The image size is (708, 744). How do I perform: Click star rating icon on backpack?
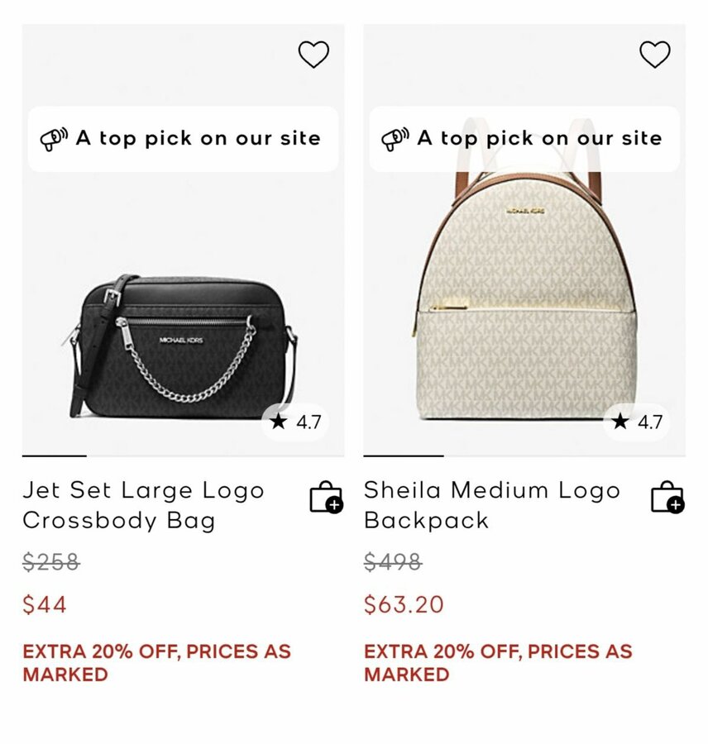point(620,422)
